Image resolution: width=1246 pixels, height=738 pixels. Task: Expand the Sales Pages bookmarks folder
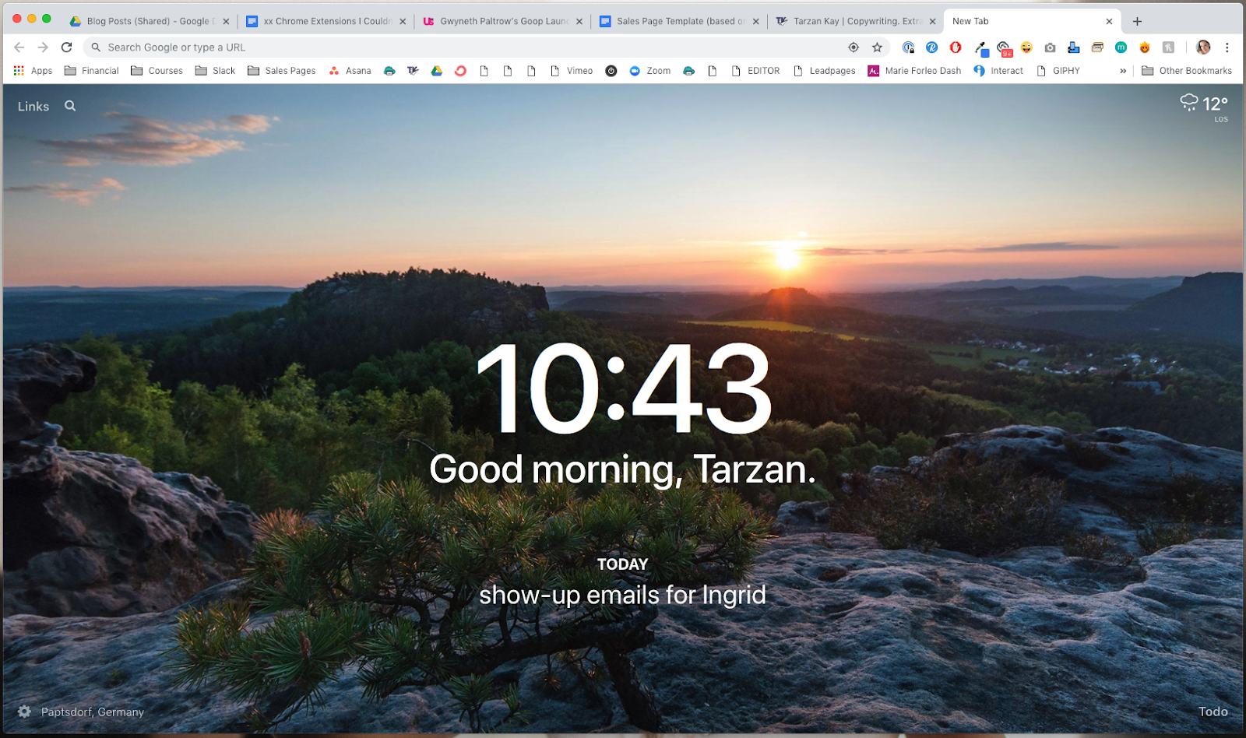(x=281, y=71)
